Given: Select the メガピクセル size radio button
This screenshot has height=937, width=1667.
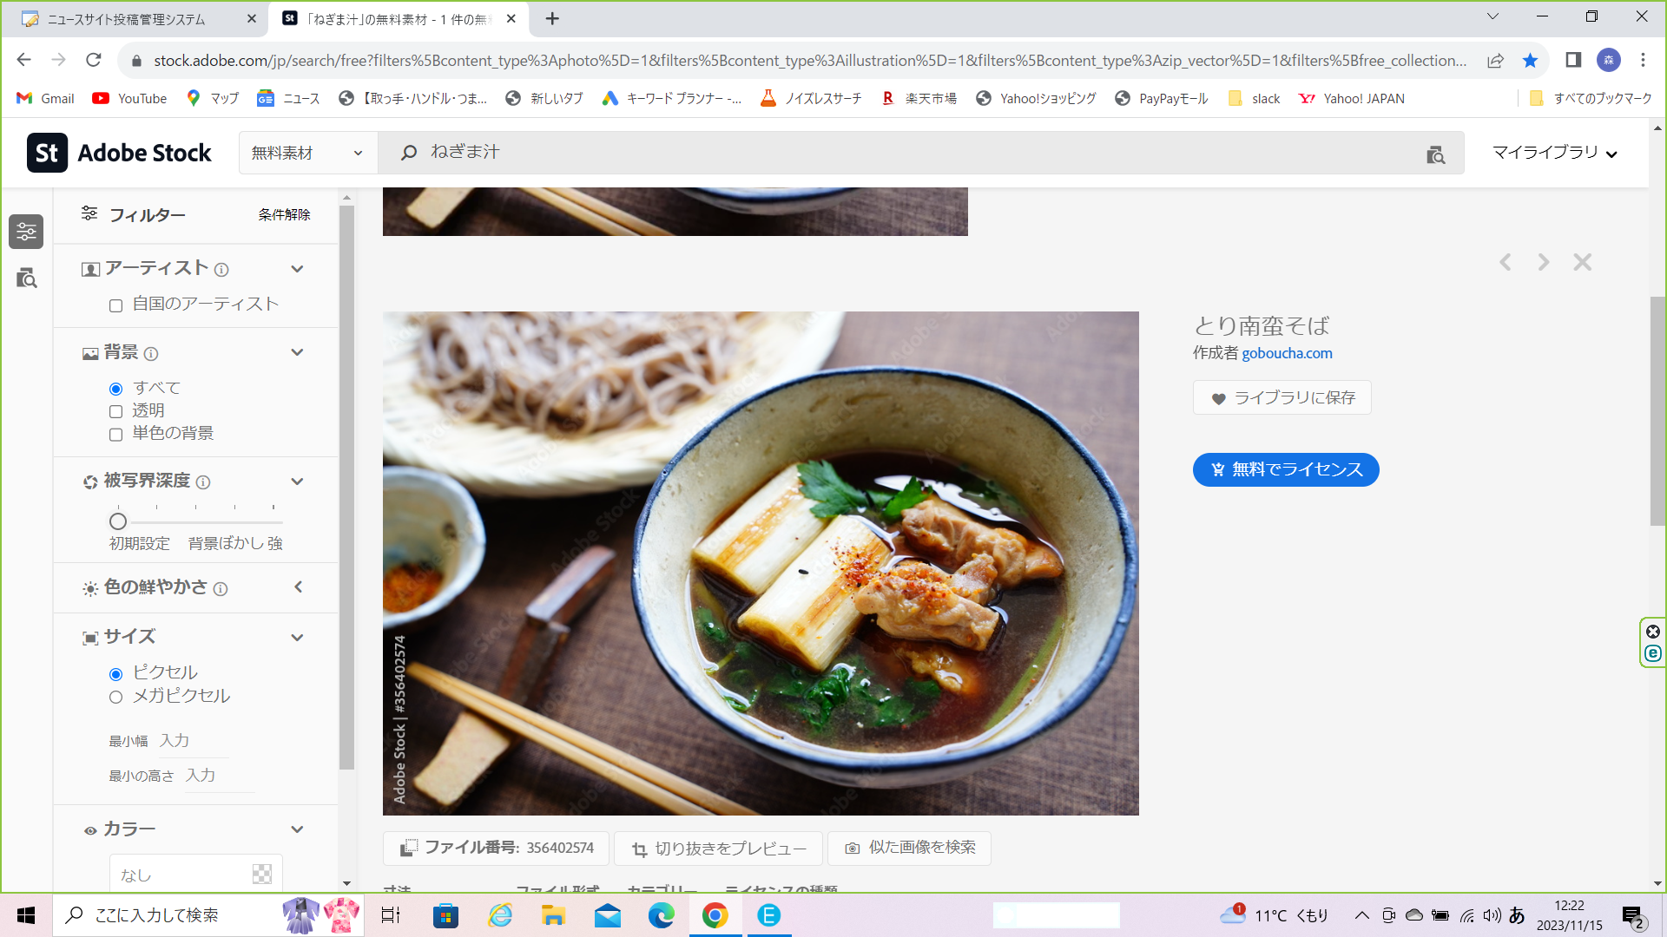Looking at the screenshot, I should point(115,698).
